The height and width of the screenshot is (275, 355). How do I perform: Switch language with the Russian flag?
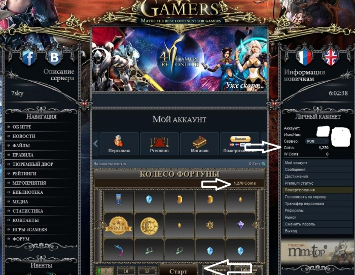[304, 57]
